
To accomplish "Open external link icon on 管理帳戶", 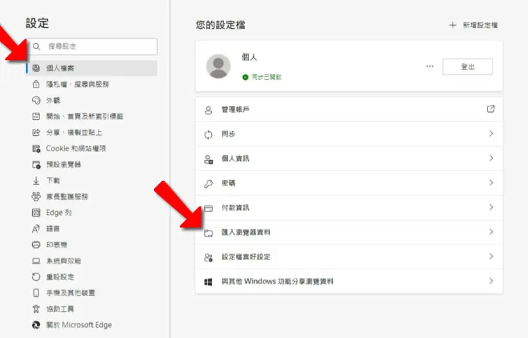I will 491,109.
